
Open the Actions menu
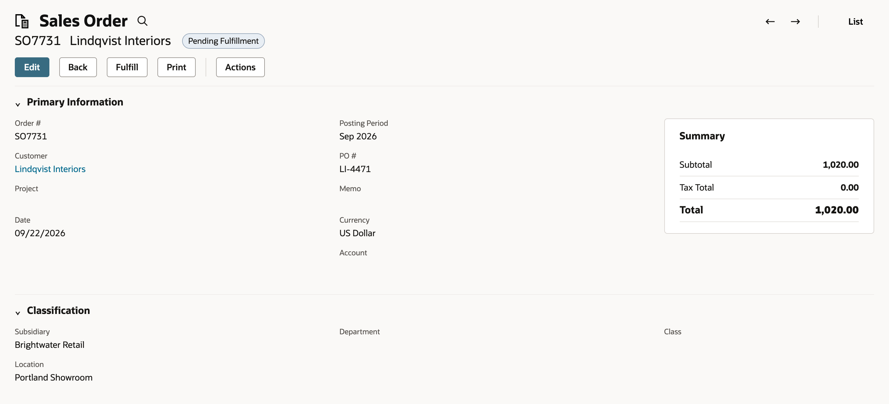pos(240,67)
